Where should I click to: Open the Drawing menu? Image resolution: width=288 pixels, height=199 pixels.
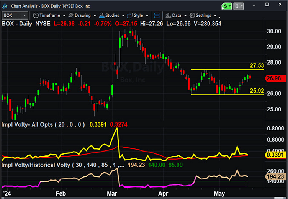click(x=83, y=16)
